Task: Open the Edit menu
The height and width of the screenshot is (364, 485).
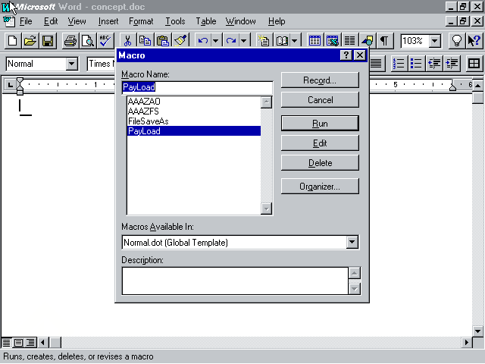Action: point(51,21)
